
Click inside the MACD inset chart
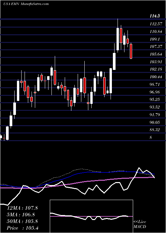[91, 216]
